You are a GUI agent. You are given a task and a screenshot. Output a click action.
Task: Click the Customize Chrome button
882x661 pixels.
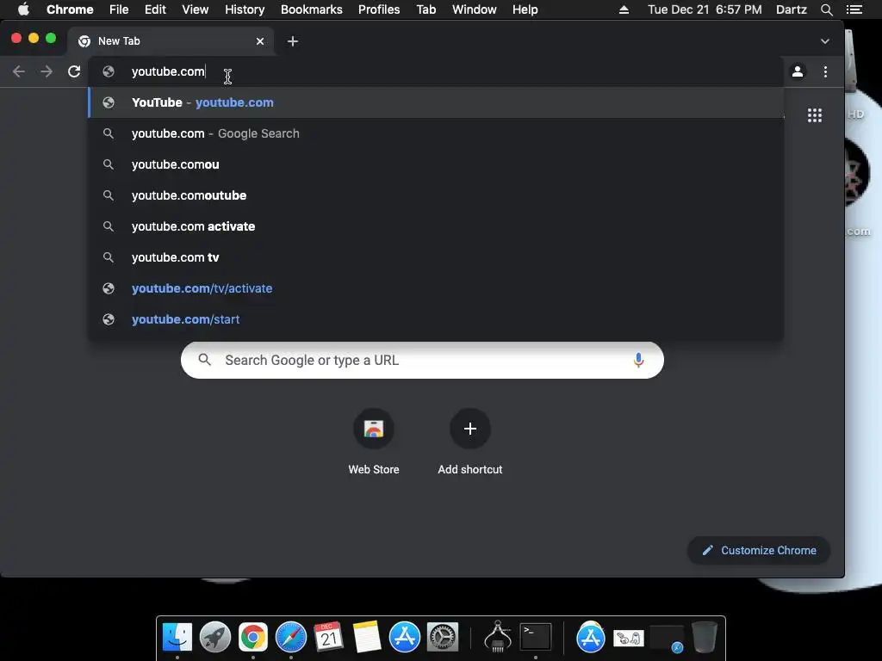tap(758, 550)
